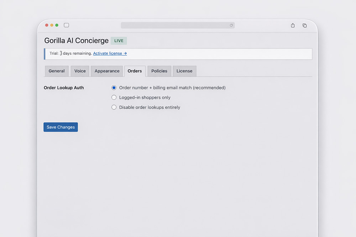Click the Activate license link
The height and width of the screenshot is (237, 356).
click(x=110, y=53)
